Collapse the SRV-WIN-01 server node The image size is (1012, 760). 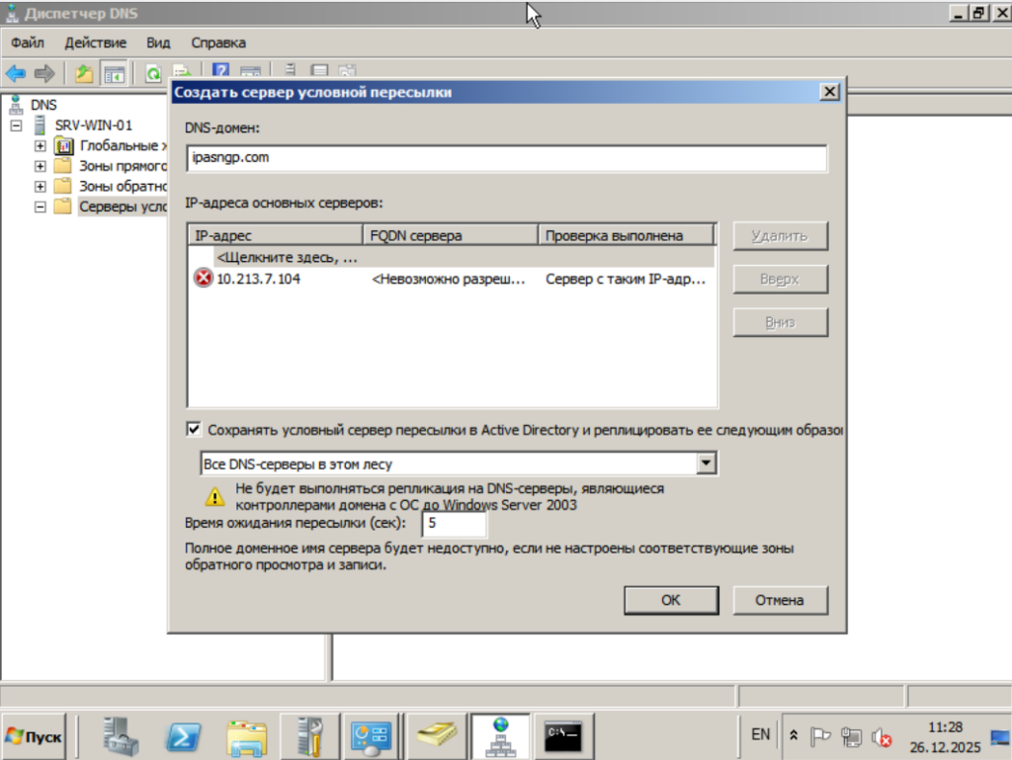[x=16, y=126]
